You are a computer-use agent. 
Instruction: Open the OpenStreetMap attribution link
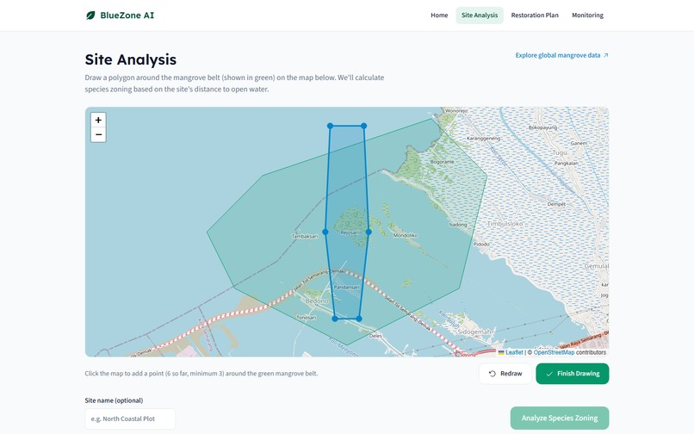554,352
